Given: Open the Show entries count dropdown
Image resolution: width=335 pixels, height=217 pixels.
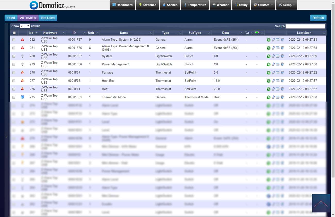Looking at the screenshot, I should (25, 26).
